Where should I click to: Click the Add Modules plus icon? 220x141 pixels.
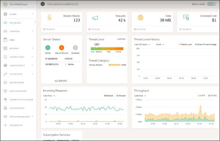(5, 125)
